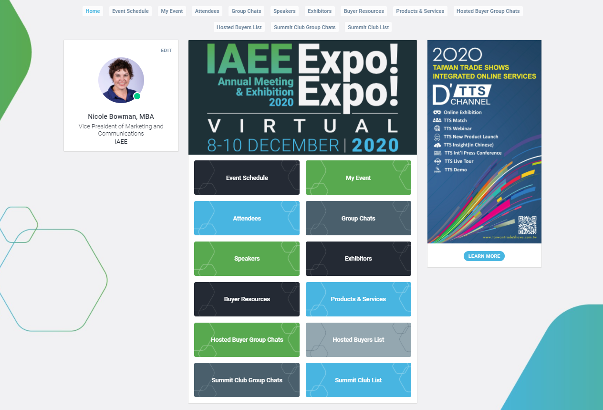Viewport: 603px width, 410px height.
Task: Click the name Nicole Bowman, MBA
Action: 121,116
